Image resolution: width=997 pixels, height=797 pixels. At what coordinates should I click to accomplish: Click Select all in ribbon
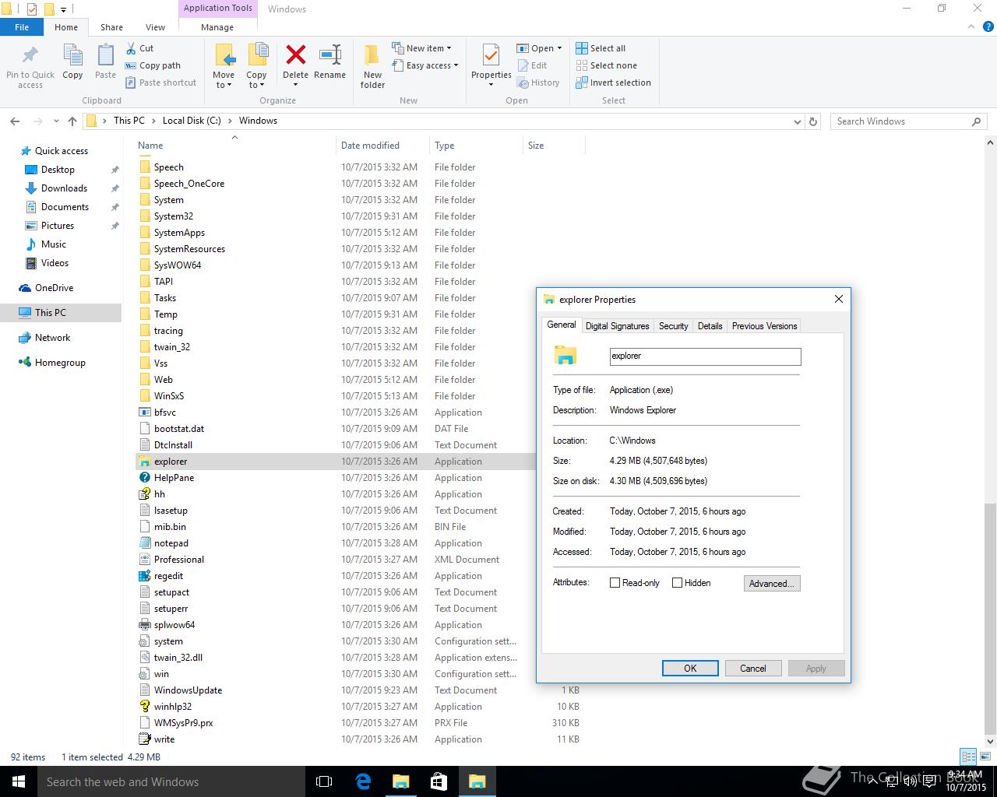601,48
